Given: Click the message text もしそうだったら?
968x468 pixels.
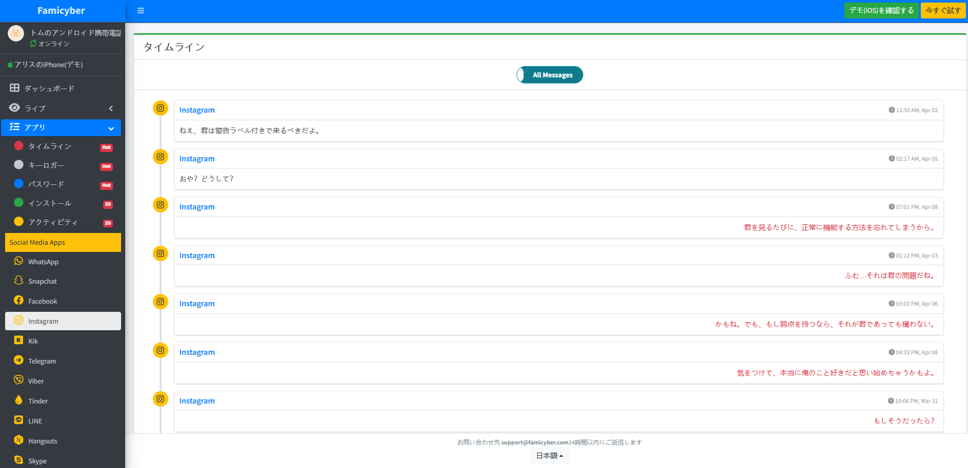Looking at the screenshot, I should pyautogui.click(x=904, y=421).
